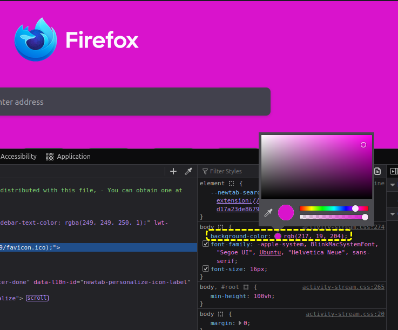Click color picker eyedropper icon
Image resolution: width=398 pixels, height=330 pixels.
pos(268,212)
